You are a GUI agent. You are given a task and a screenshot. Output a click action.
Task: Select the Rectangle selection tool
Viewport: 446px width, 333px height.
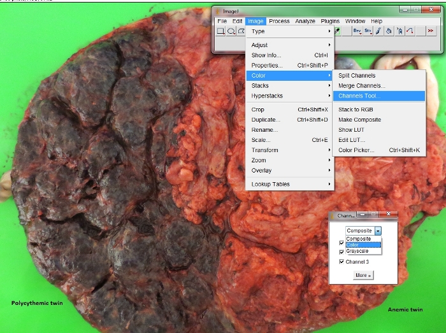220,31
